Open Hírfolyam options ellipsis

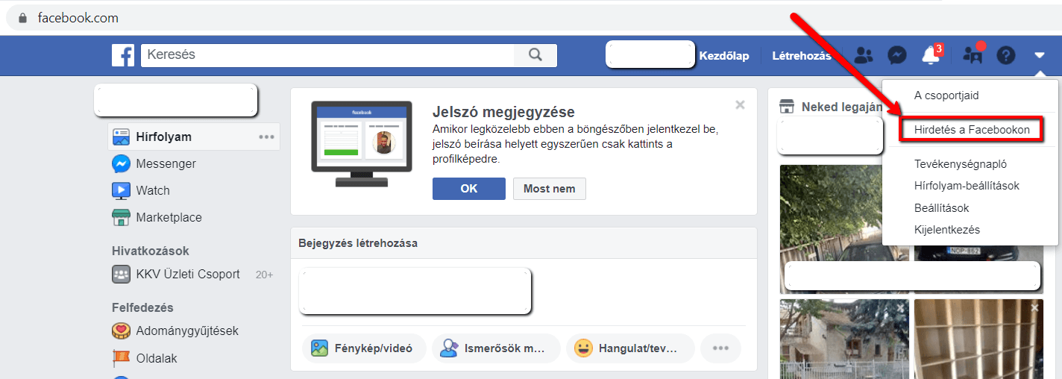click(266, 137)
